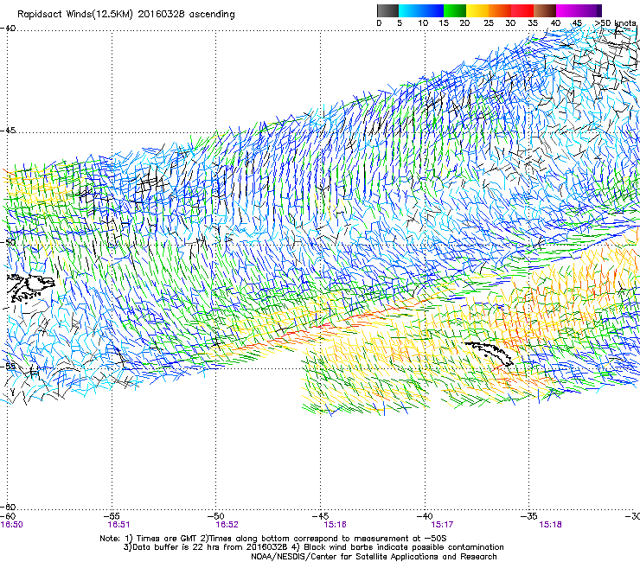
Task: Click the latitude -40 label on the left axis
Action: (8, 29)
